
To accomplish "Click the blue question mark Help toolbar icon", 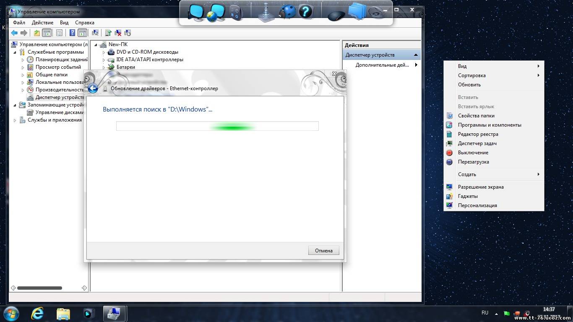I will pos(73,33).
